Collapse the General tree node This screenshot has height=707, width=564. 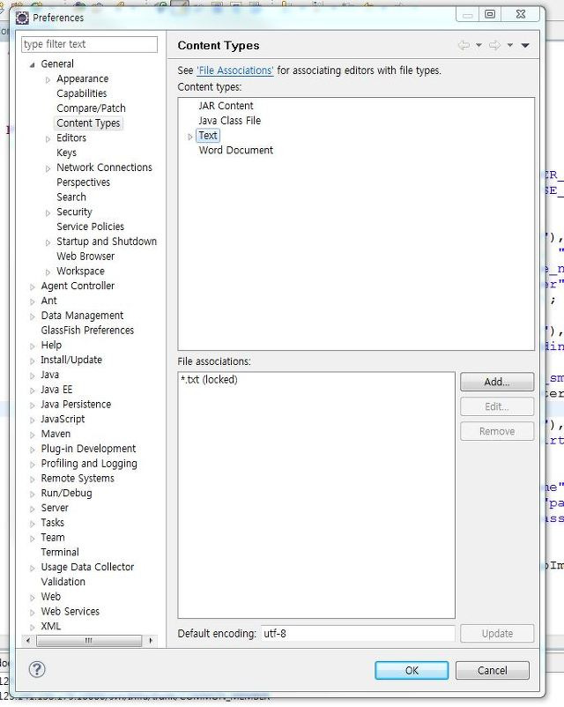pos(32,65)
